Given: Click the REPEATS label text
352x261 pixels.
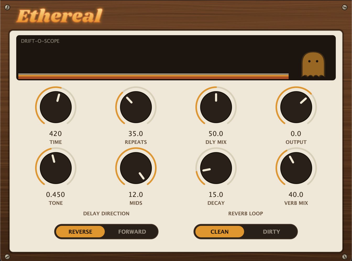Looking at the screenshot, I should tap(136, 142).
